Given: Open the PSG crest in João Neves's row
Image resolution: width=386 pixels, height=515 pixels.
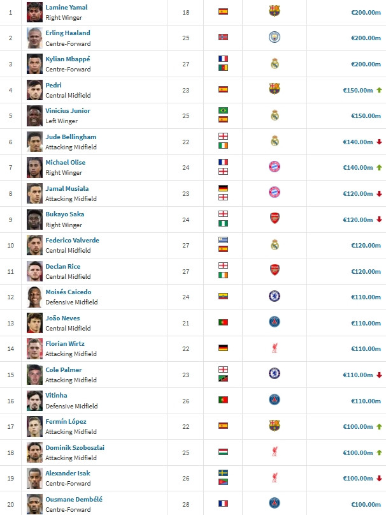Looking at the screenshot, I should [x=275, y=323].
